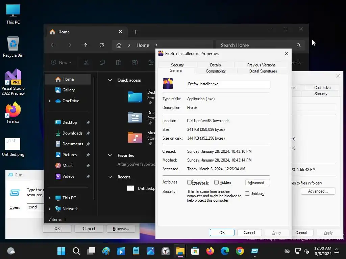This screenshot has width=346, height=259.
Task: Expand the OneDrive tree node
Action: 50,101
